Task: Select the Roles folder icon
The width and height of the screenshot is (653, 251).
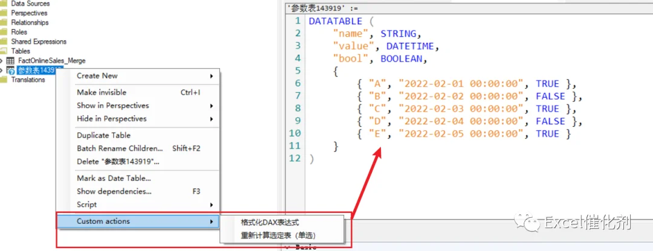Action: pyautogui.click(x=4, y=32)
